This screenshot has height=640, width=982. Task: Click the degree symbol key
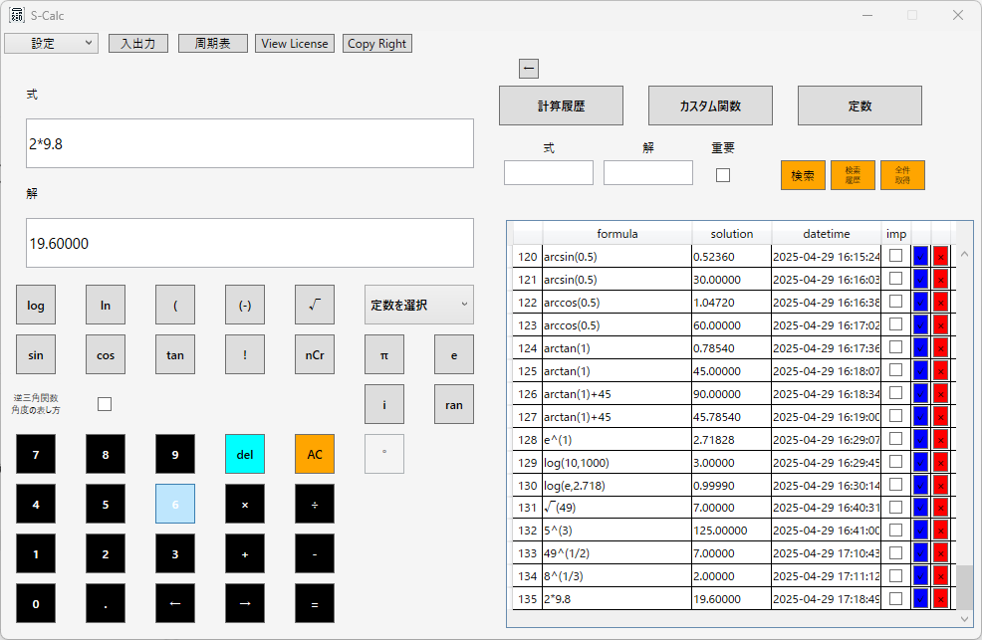(x=384, y=454)
